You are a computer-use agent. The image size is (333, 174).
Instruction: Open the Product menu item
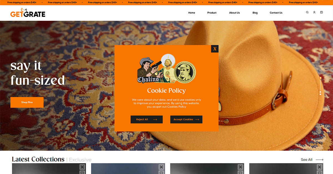click(212, 13)
